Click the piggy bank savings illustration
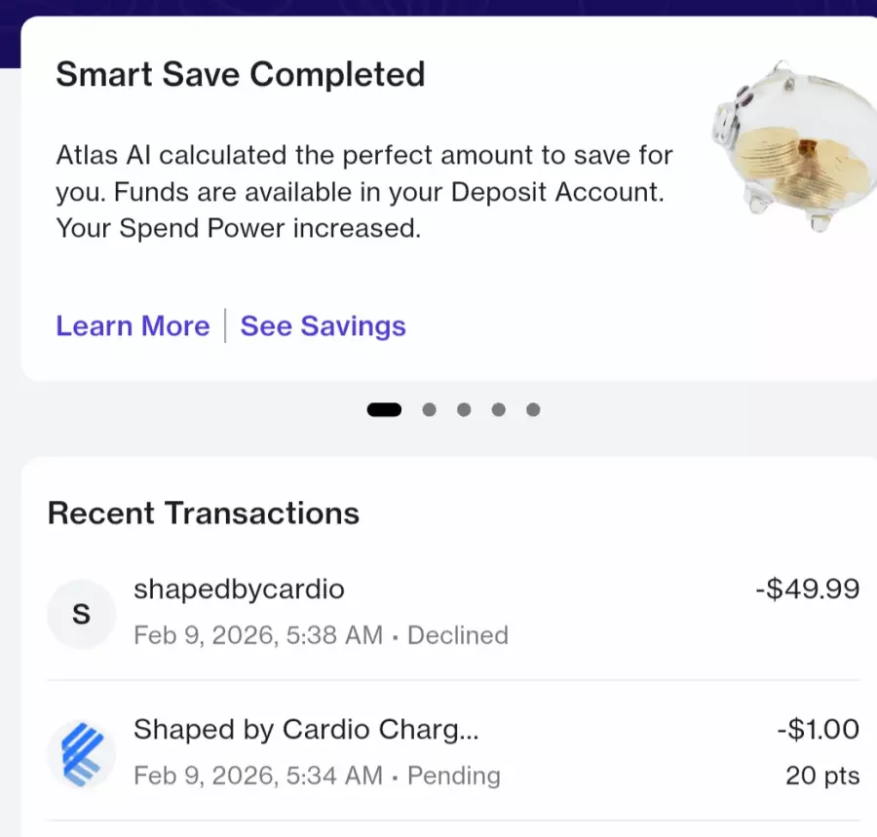877x837 pixels. click(x=791, y=148)
